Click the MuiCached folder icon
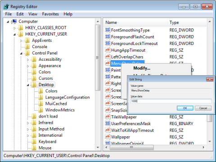This screenshot has width=216, height=162. pyautogui.click(x=40, y=103)
